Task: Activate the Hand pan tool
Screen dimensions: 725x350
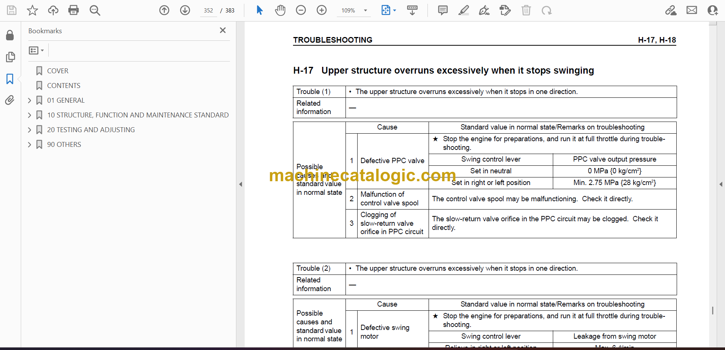Action: click(280, 10)
